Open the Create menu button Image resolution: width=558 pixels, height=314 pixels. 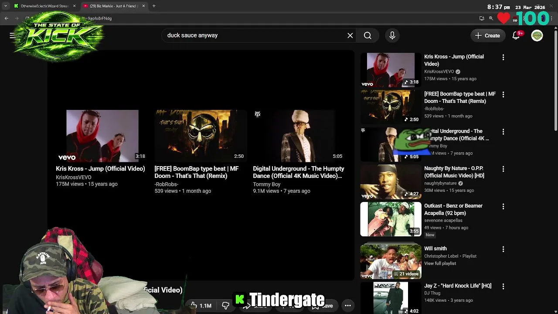[487, 35]
